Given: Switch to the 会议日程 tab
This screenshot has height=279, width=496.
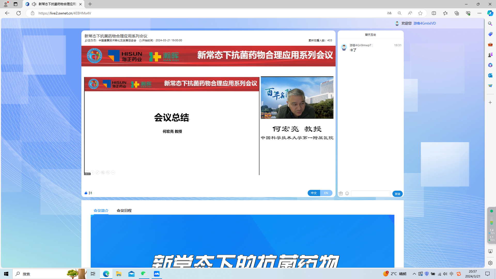Looking at the screenshot, I should click(124, 211).
